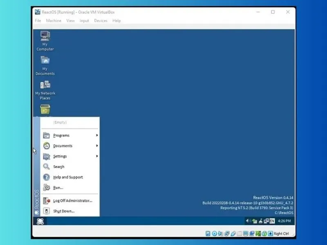Open the File menu in VirtualBox
Image resolution: width=327 pixels, height=245 pixels.
click(x=38, y=21)
